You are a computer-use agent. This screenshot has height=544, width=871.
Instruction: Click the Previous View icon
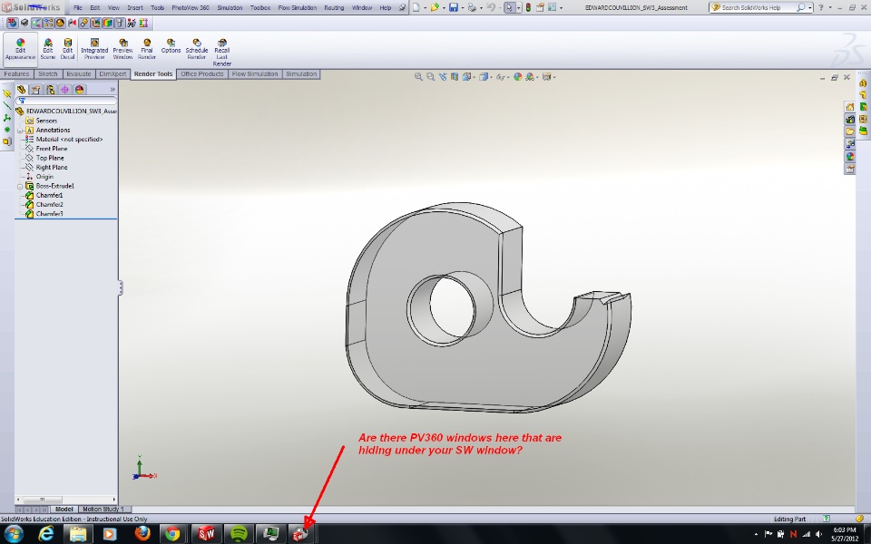click(x=443, y=76)
